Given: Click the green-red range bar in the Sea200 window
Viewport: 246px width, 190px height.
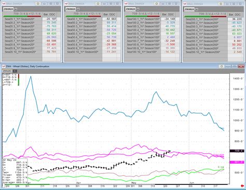Looking at the screenshot, I should coord(205,17).
